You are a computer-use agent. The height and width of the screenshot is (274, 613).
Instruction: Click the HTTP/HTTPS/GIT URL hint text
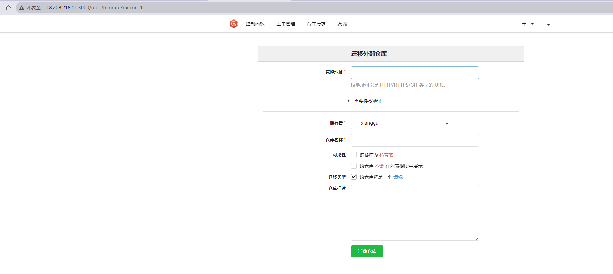pyautogui.click(x=398, y=85)
